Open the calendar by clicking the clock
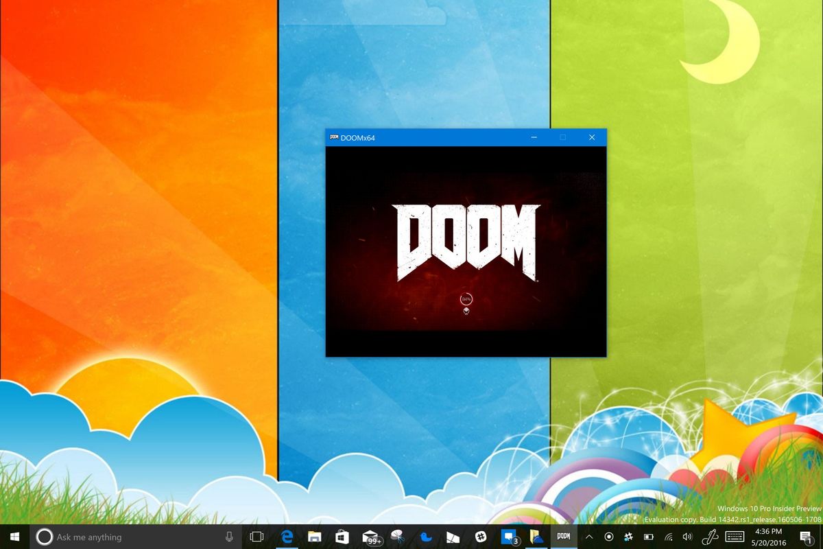Screen dimensions: 823x549 point(768,537)
